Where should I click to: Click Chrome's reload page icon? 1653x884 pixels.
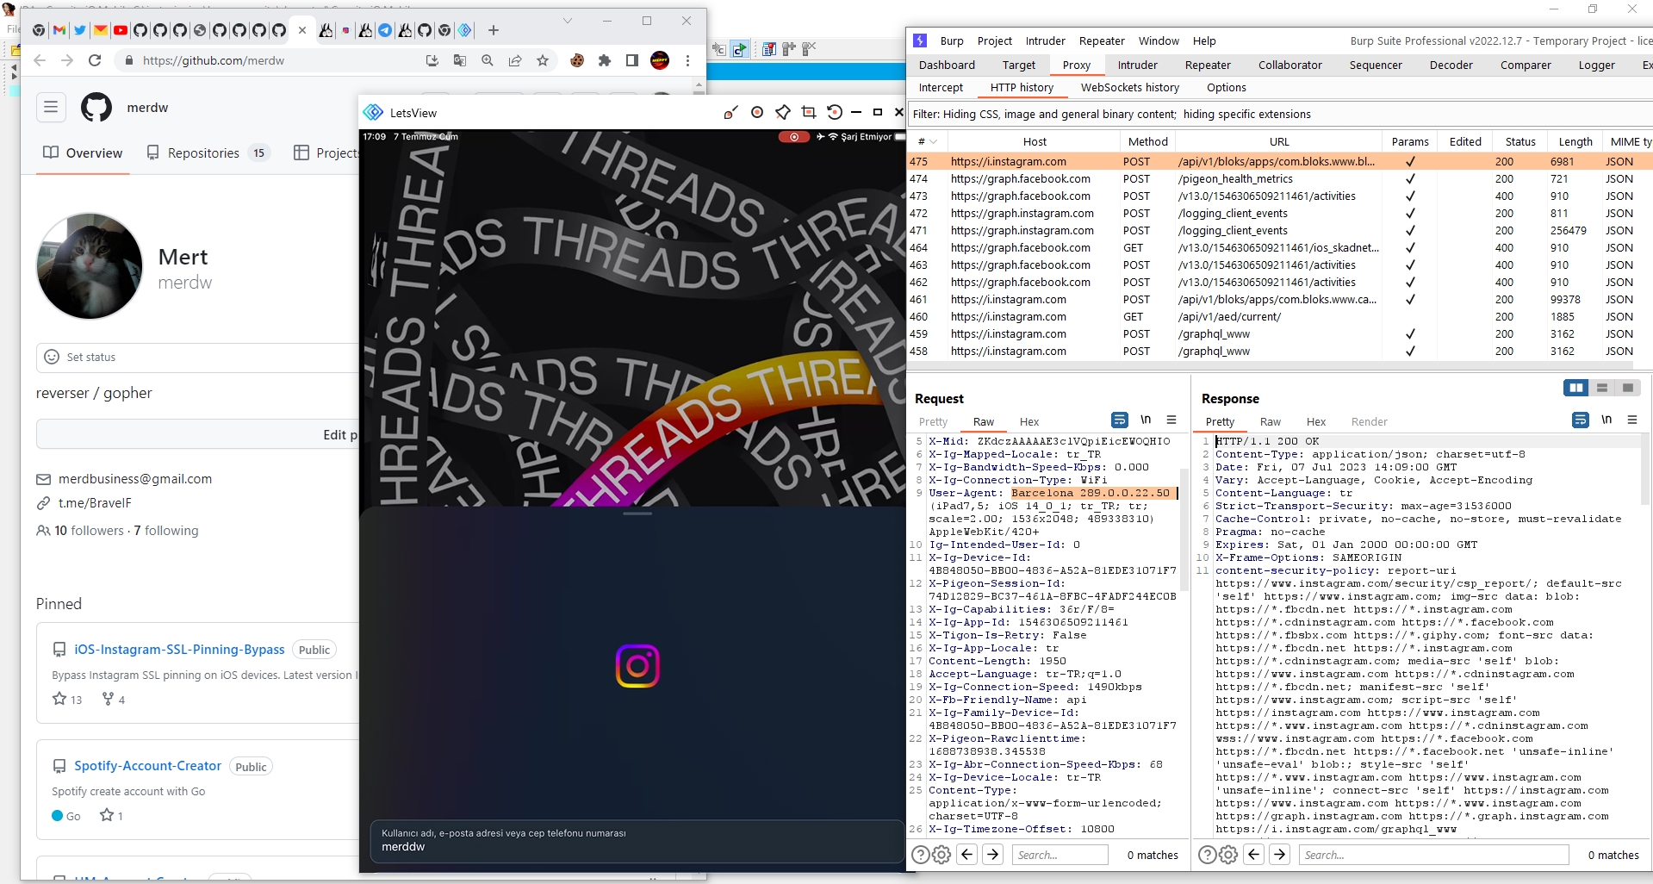coord(95,60)
